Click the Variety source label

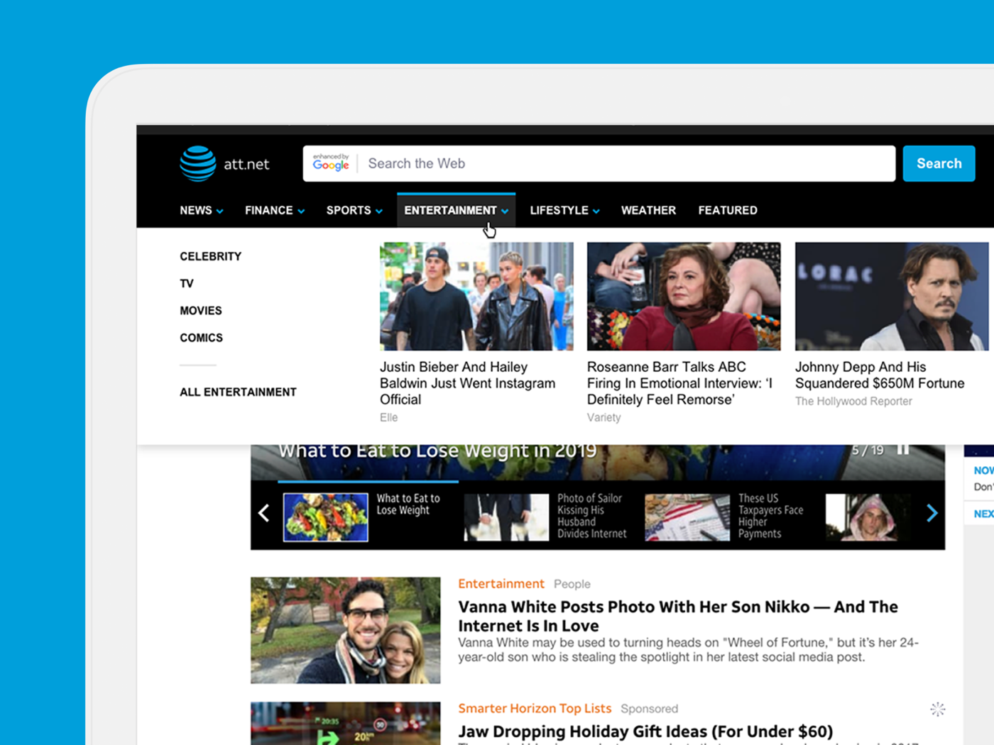click(x=603, y=417)
